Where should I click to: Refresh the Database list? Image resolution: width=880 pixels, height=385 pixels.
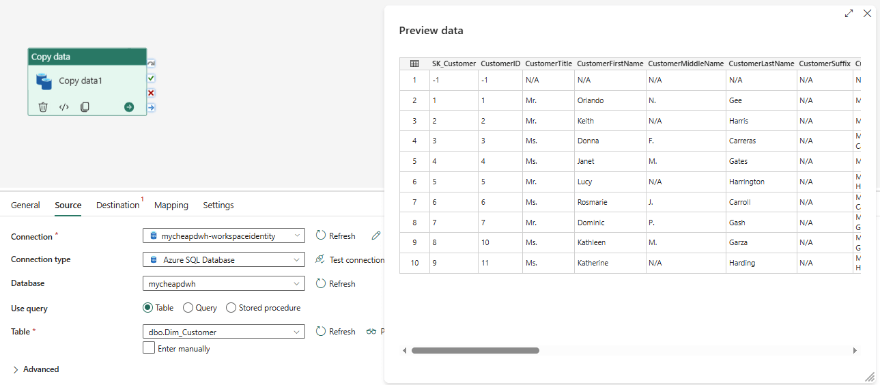click(x=335, y=283)
